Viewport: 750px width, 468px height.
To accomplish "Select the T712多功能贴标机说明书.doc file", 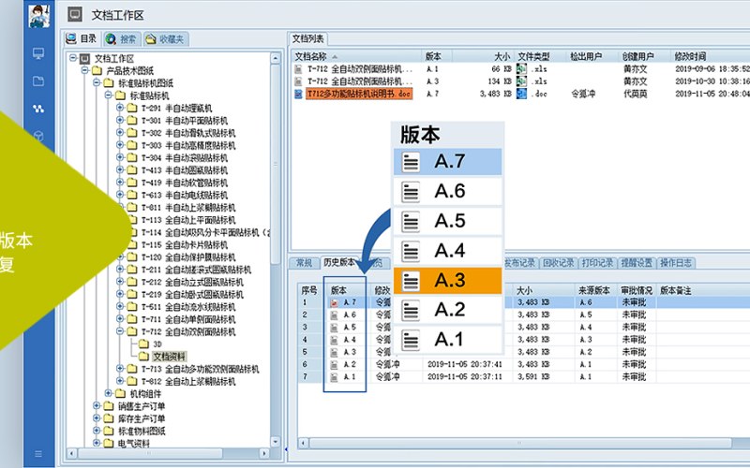I will (359, 94).
